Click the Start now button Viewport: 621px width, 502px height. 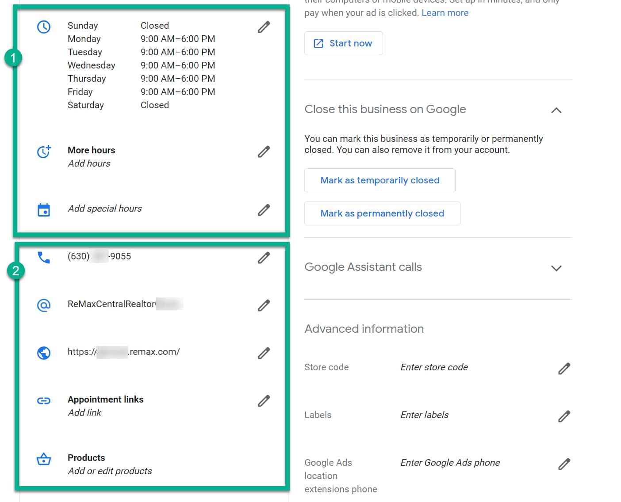[344, 43]
